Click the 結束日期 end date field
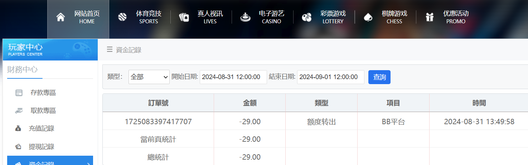Image resolution: width=528 pixels, height=165 pixels. (x=330, y=77)
